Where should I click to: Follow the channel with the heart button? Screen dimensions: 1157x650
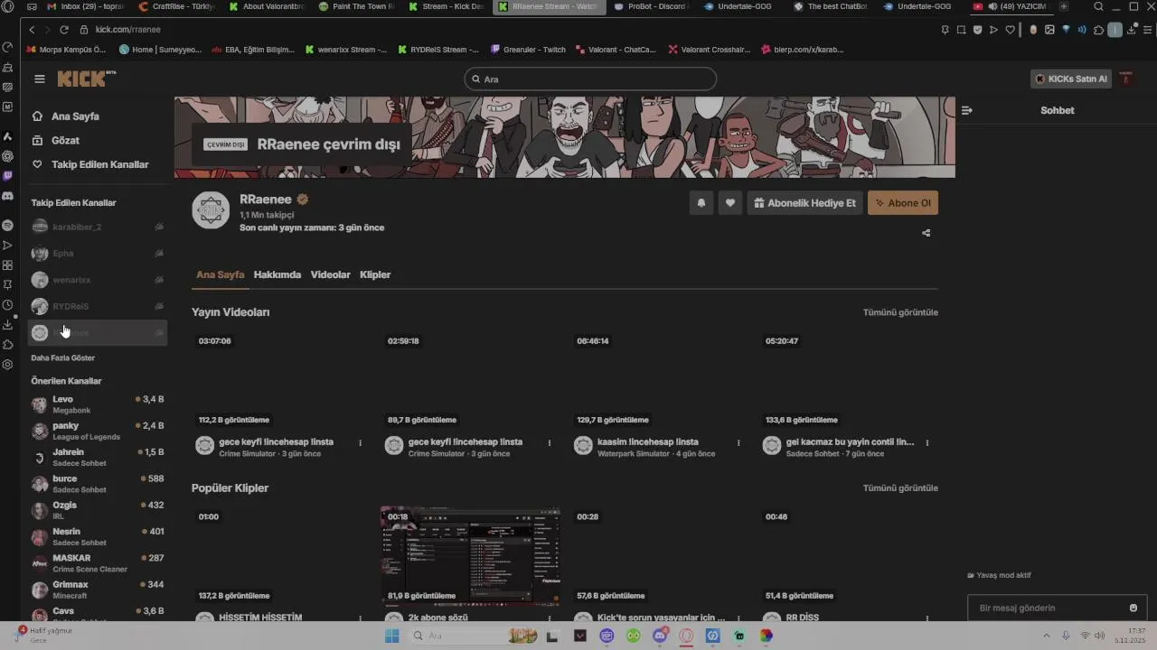730,203
